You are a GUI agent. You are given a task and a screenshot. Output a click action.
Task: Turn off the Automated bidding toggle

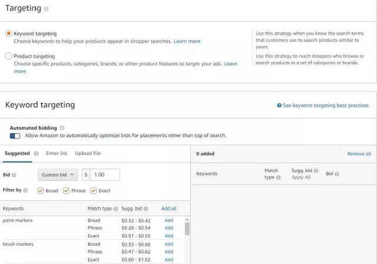click(15, 136)
